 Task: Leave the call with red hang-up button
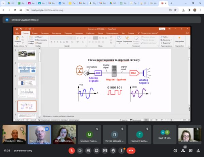[131, 150]
